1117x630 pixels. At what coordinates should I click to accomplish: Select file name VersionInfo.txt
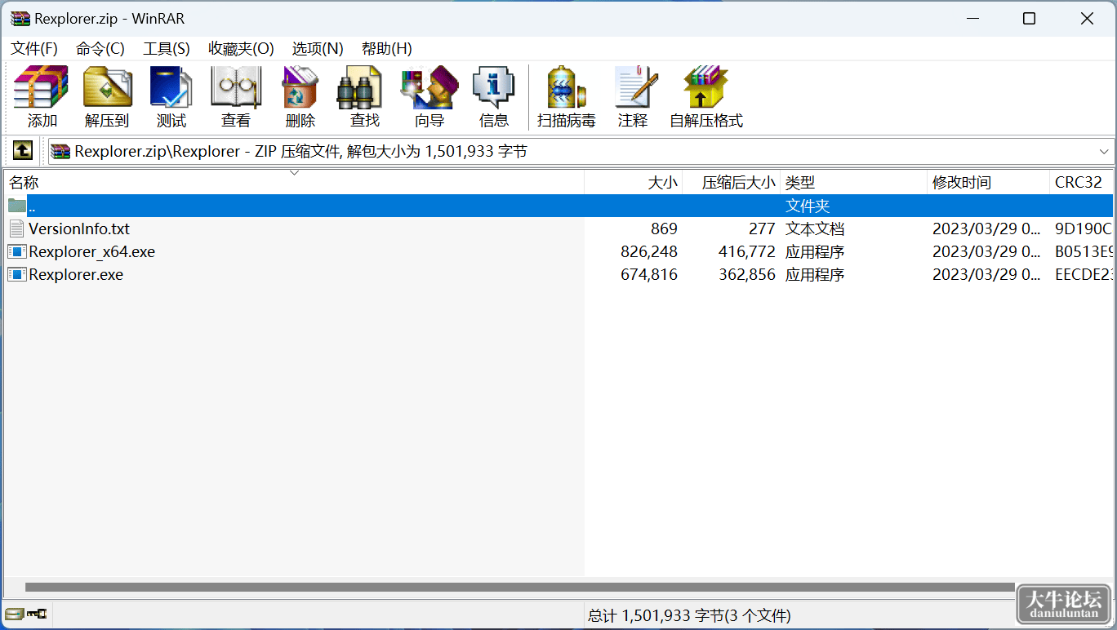point(79,228)
